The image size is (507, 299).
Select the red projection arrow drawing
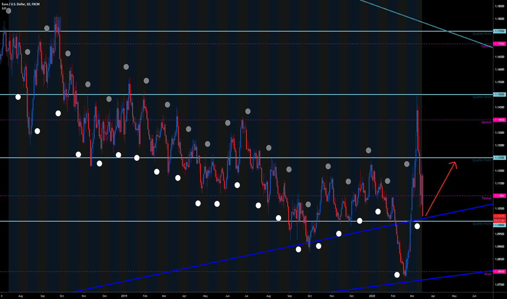441,189
